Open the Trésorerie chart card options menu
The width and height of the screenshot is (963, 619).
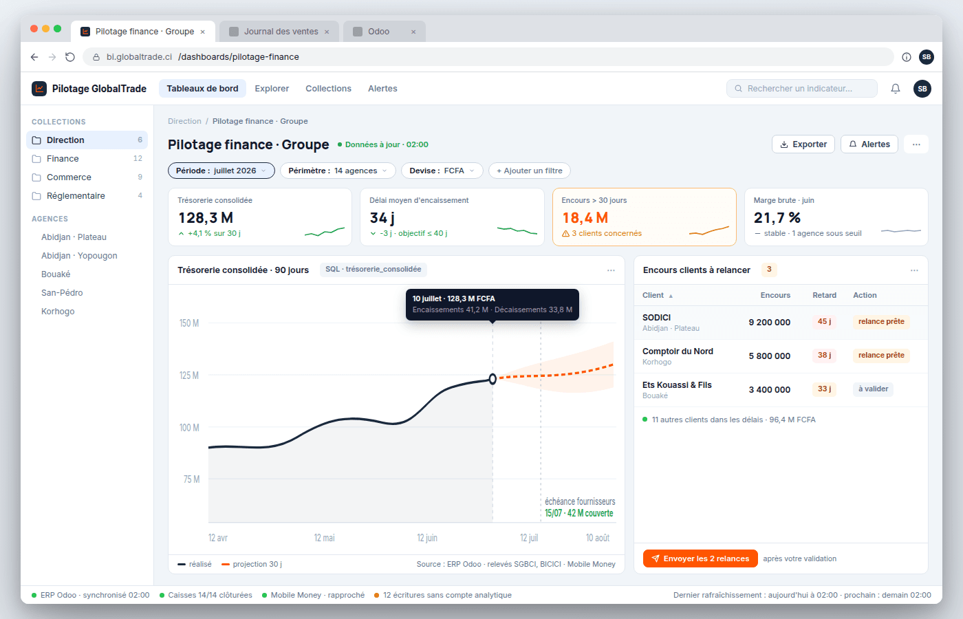pyautogui.click(x=611, y=270)
